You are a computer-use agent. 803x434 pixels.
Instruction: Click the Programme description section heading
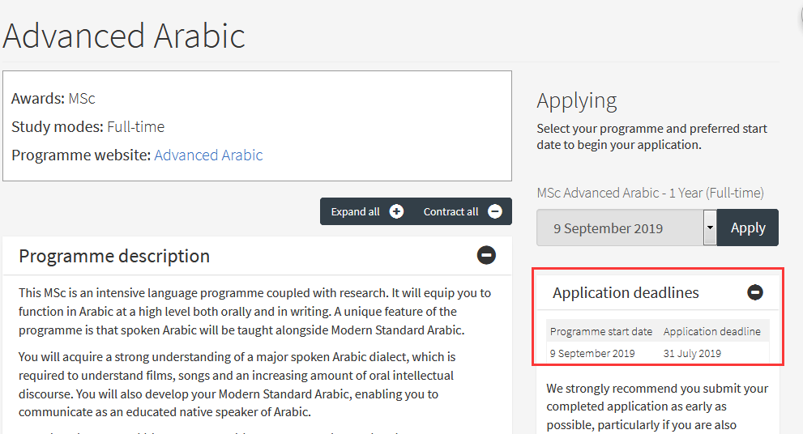coord(114,257)
